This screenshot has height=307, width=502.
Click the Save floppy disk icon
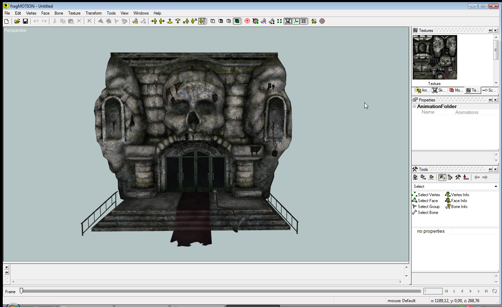point(25,21)
